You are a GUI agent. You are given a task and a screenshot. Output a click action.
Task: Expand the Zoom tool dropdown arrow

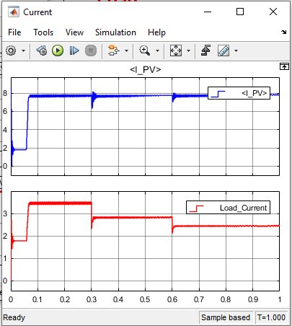[x=157, y=50]
